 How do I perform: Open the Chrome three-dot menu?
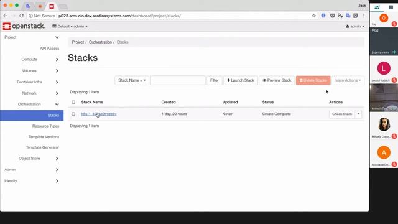pos(364,16)
